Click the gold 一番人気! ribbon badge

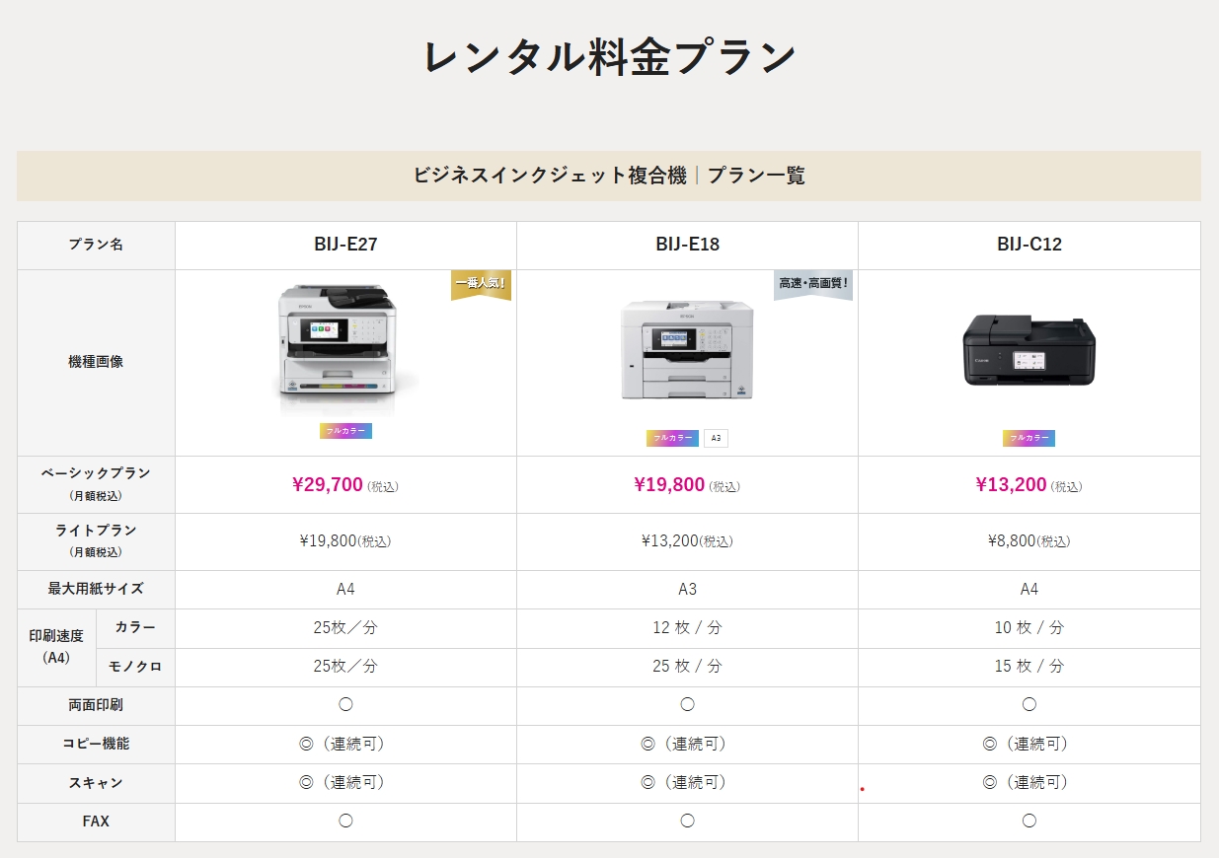point(481,284)
